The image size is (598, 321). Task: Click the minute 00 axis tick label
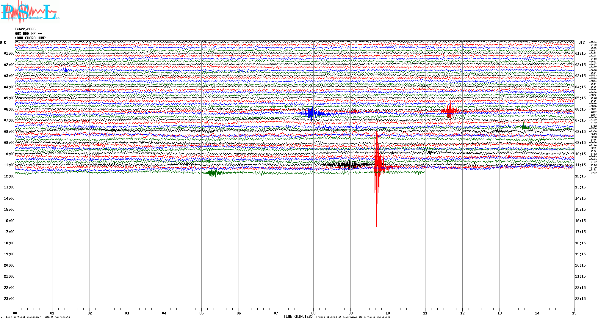point(15,313)
